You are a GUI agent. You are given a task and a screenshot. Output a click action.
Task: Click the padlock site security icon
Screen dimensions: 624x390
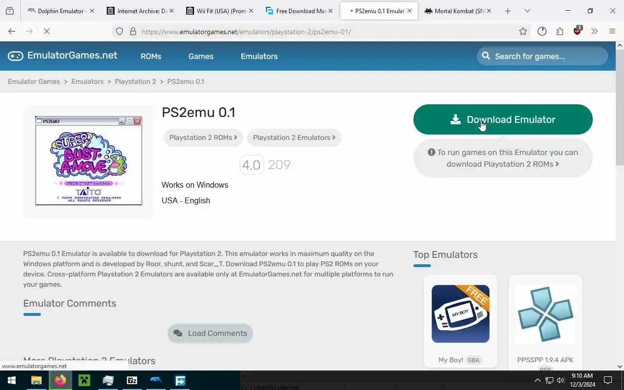coord(133,31)
